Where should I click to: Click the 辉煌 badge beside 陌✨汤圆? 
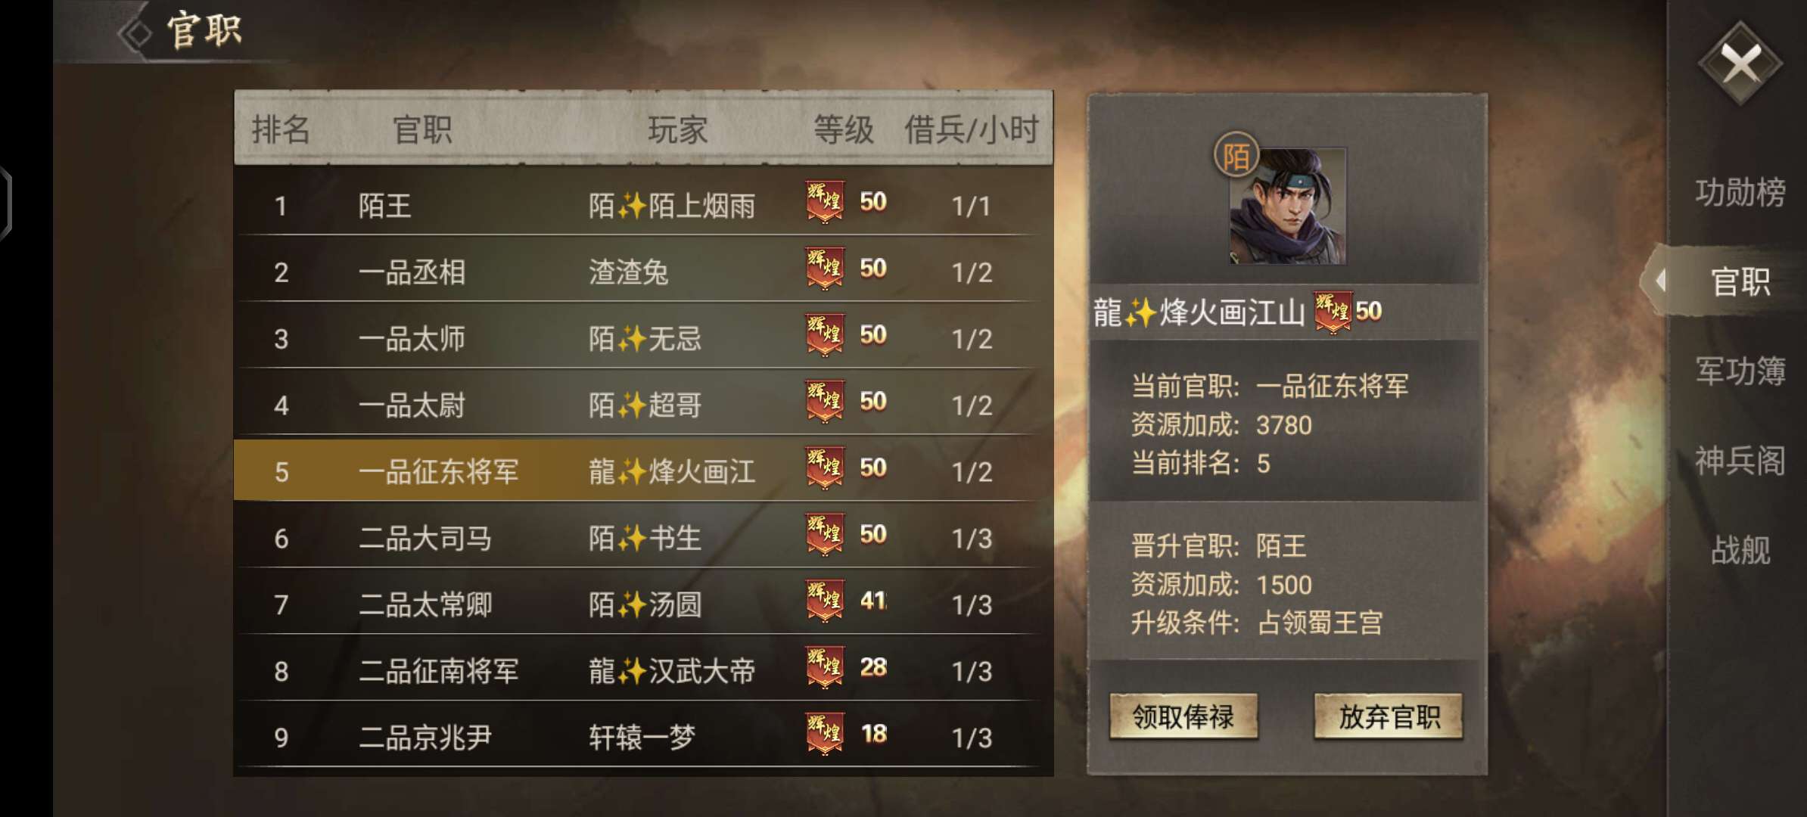point(825,601)
